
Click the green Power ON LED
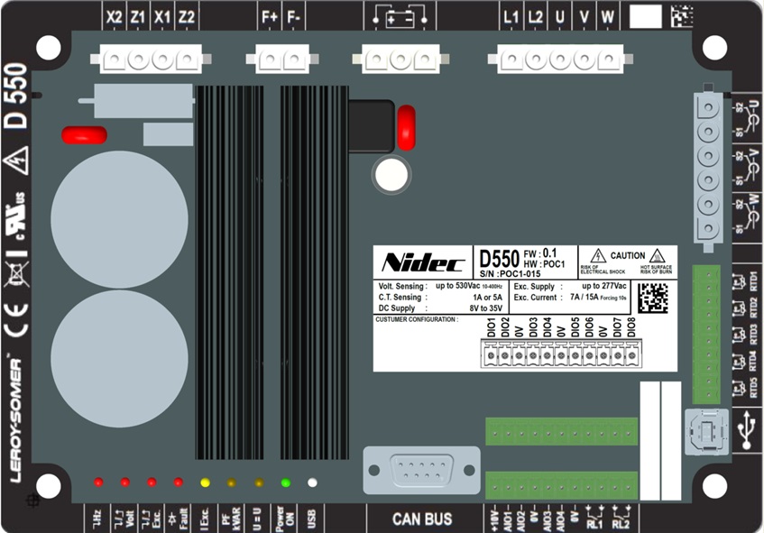pyautogui.click(x=286, y=482)
